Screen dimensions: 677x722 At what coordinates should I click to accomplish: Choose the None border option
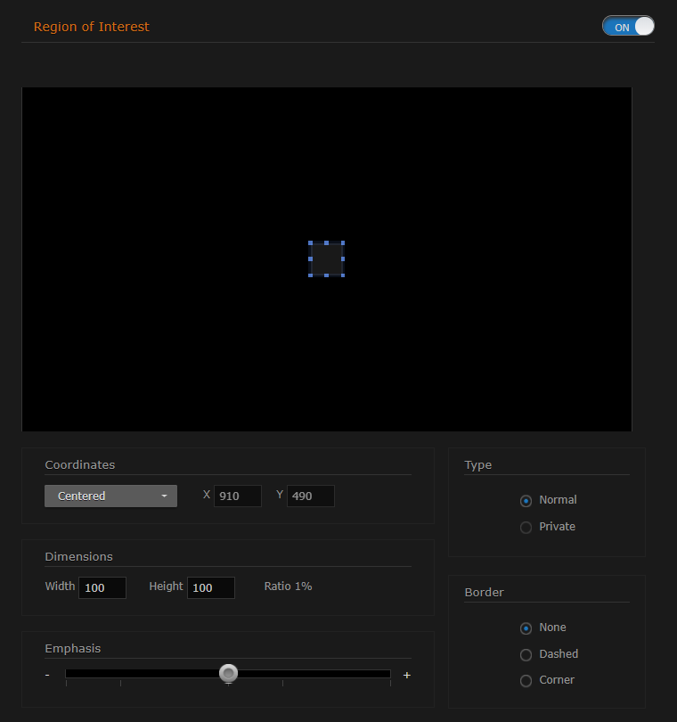[526, 628]
